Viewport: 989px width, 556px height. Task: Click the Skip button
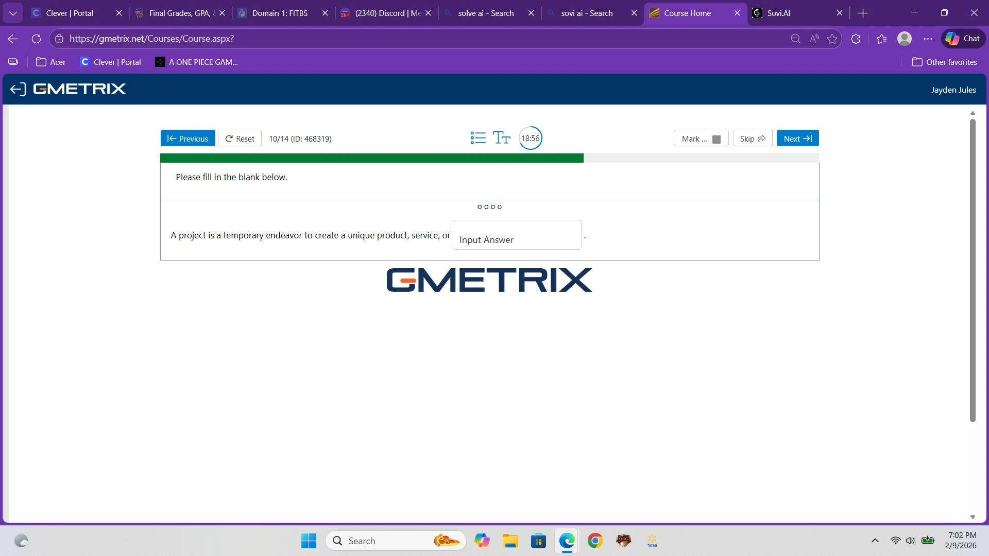tap(752, 138)
